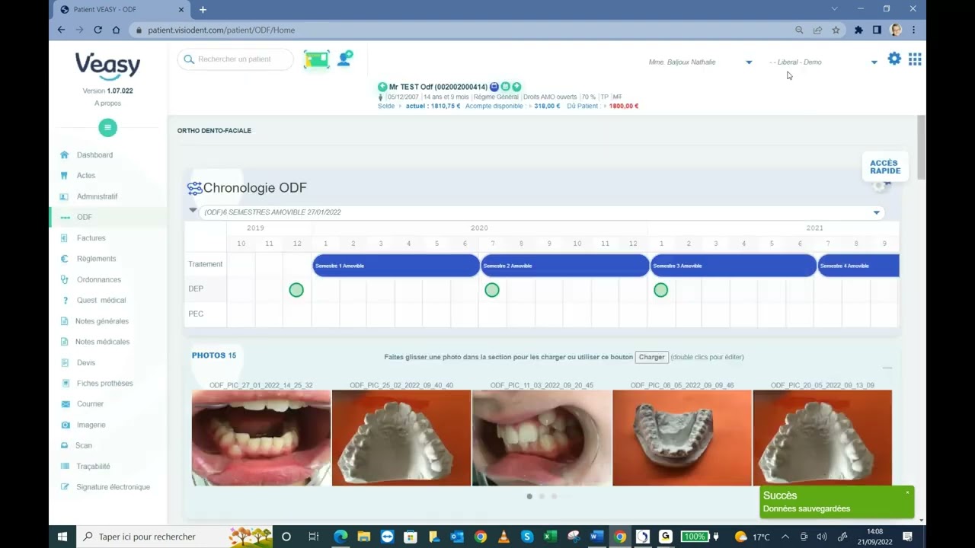Viewport: 975px width, 548px height.
Task: Click the ODF sidebar icon
Action: (65, 217)
